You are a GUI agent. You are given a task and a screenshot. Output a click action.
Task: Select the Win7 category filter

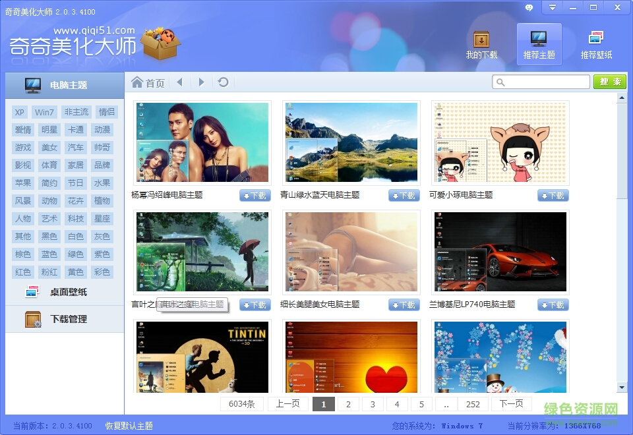tap(44, 112)
